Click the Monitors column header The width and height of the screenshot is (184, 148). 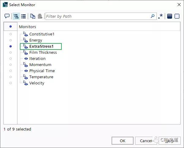coord(98,27)
